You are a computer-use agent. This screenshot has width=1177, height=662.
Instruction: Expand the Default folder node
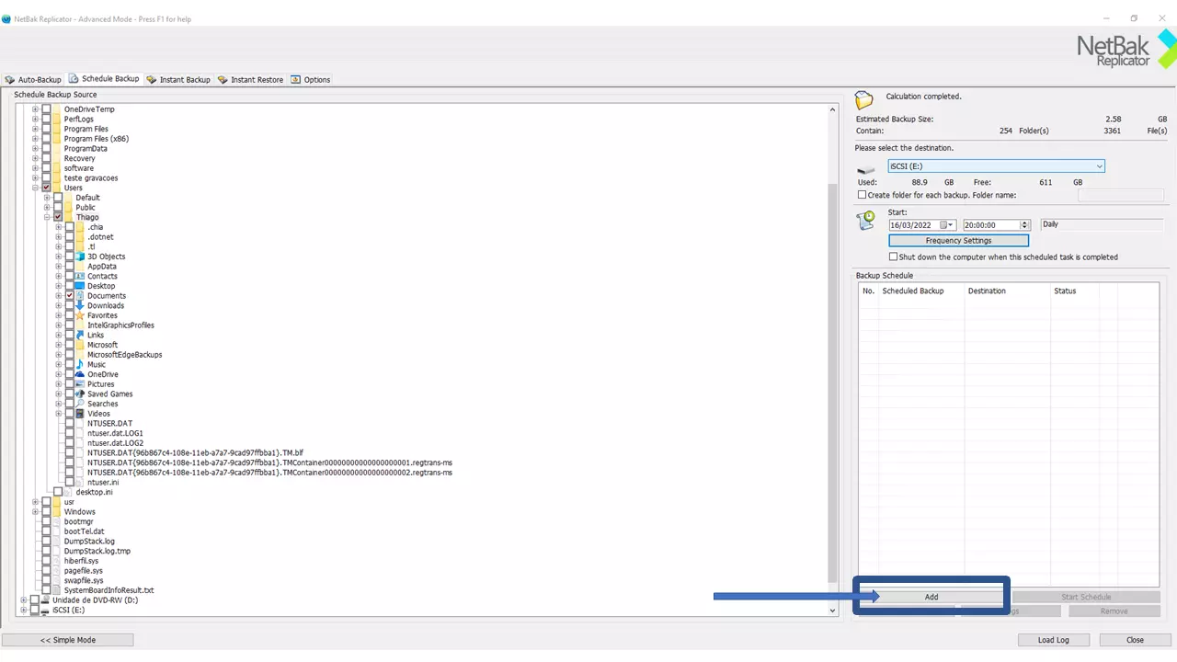47,198
